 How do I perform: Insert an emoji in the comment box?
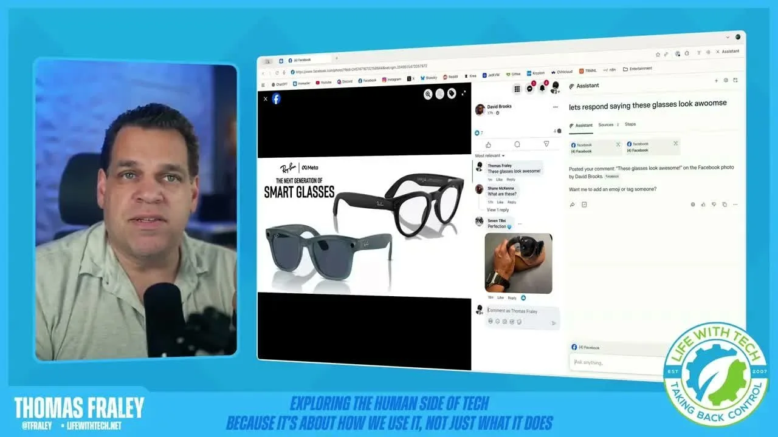(497, 321)
